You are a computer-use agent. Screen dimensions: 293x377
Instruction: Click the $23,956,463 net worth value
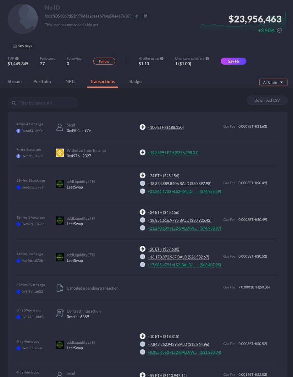coord(255,19)
